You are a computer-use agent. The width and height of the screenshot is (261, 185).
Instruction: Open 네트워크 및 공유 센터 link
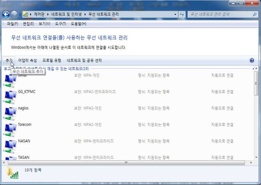pyautogui.click(x=84, y=60)
